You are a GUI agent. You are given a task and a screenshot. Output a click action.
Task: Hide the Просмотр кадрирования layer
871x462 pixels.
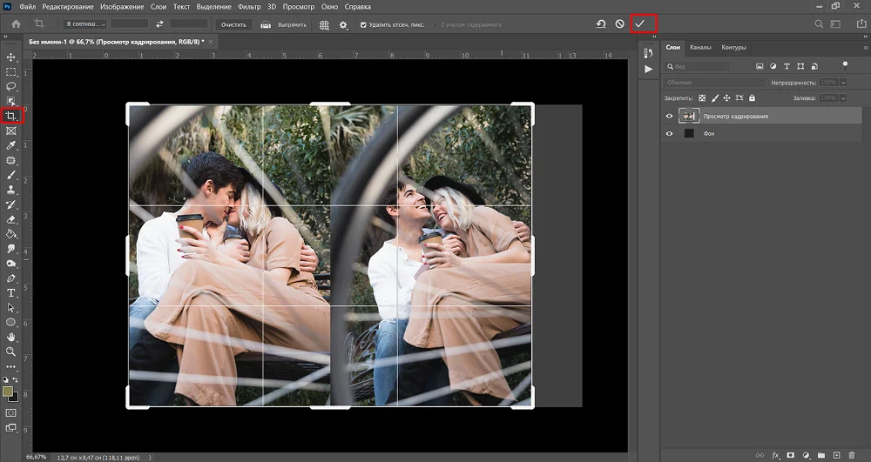click(669, 116)
